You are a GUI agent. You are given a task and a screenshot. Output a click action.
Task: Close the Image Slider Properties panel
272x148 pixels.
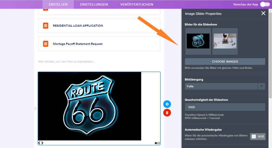(x=263, y=13)
